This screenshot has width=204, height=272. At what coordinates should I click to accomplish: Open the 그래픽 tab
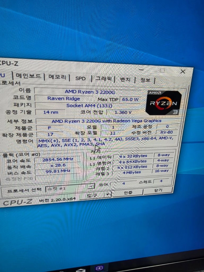(x=103, y=79)
